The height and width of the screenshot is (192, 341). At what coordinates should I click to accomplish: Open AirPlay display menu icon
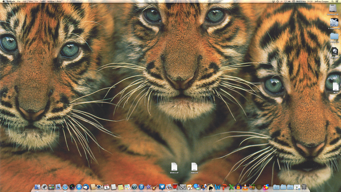click(273, 1)
